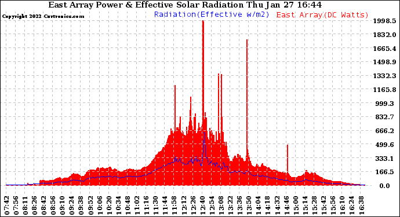Click the 07:42 time axis label
400x217 pixels.
[7, 205]
